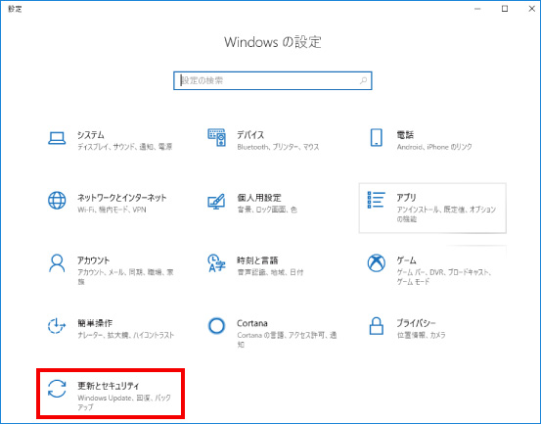Image resolution: width=541 pixels, height=424 pixels.
Task: Open the 簡単操作 ease of access icon
Action: pyautogui.click(x=56, y=326)
